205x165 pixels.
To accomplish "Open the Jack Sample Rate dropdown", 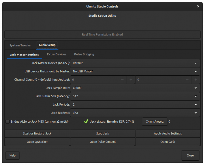I will point(135,88).
